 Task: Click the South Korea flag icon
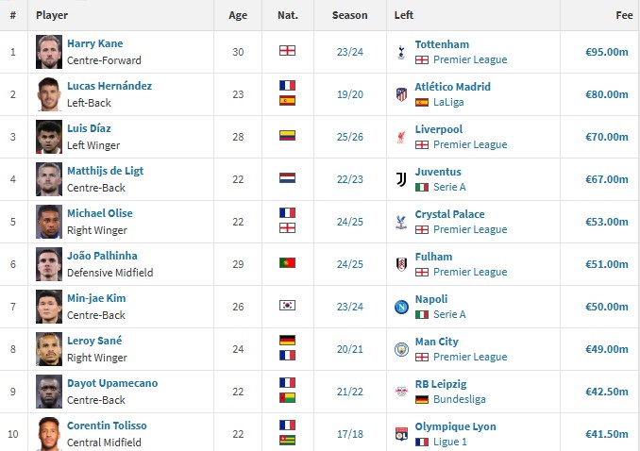click(287, 306)
